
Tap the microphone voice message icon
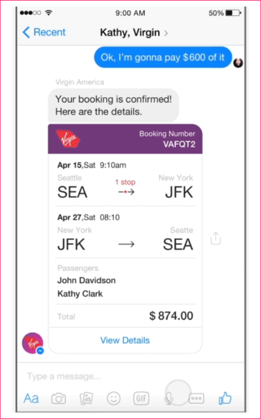tap(169, 398)
